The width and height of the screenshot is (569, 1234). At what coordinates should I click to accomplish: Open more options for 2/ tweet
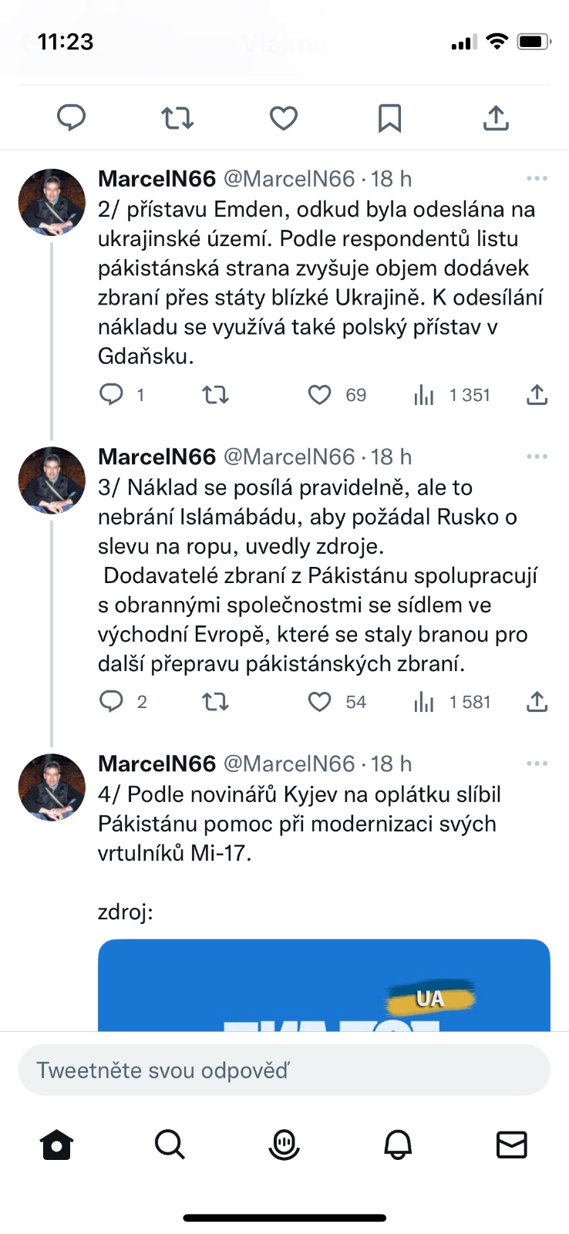tap(537, 178)
